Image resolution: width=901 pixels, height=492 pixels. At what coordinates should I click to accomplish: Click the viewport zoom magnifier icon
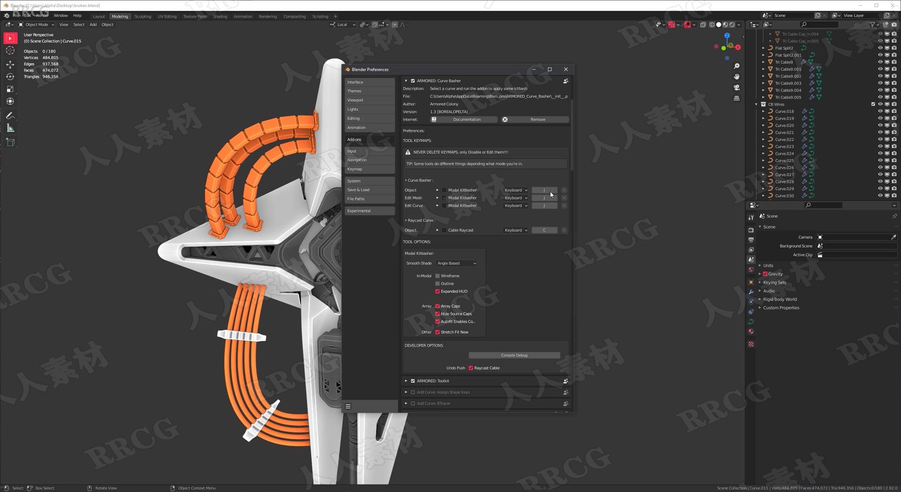737,66
